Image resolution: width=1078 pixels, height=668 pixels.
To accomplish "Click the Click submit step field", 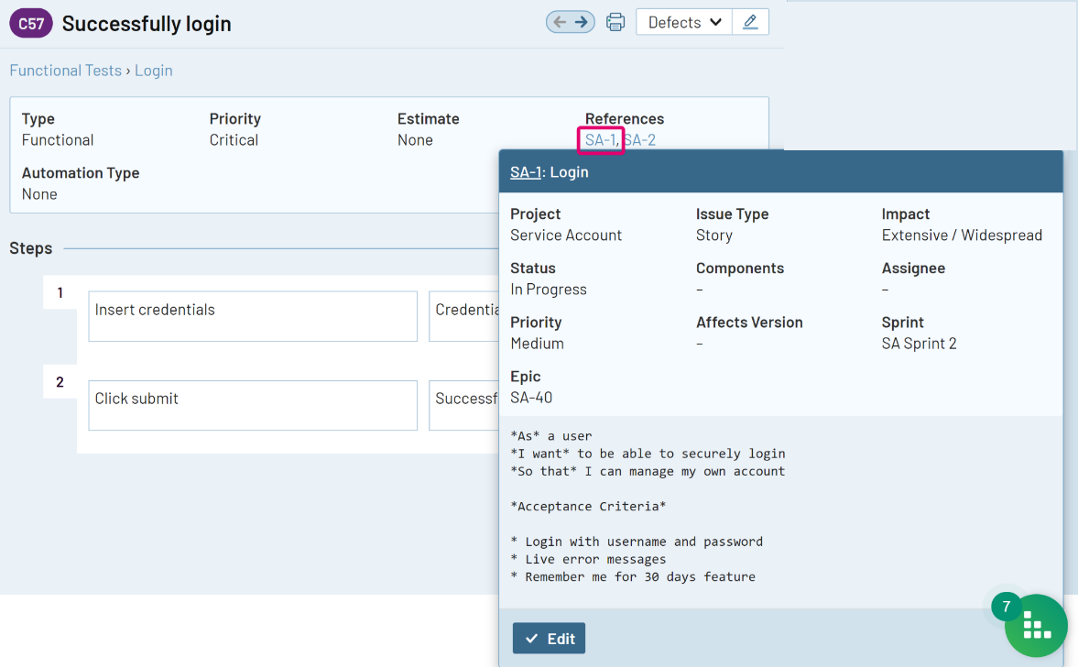I will pos(253,405).
